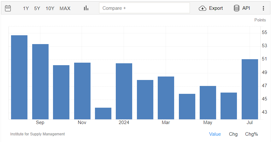Viewport: 271px width, 142px height.
Task: Click the Sep bar
Action: 40,82
